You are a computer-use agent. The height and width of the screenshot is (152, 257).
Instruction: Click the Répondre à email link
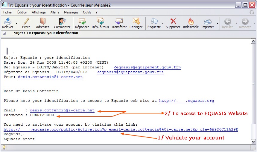coord(130,72)
